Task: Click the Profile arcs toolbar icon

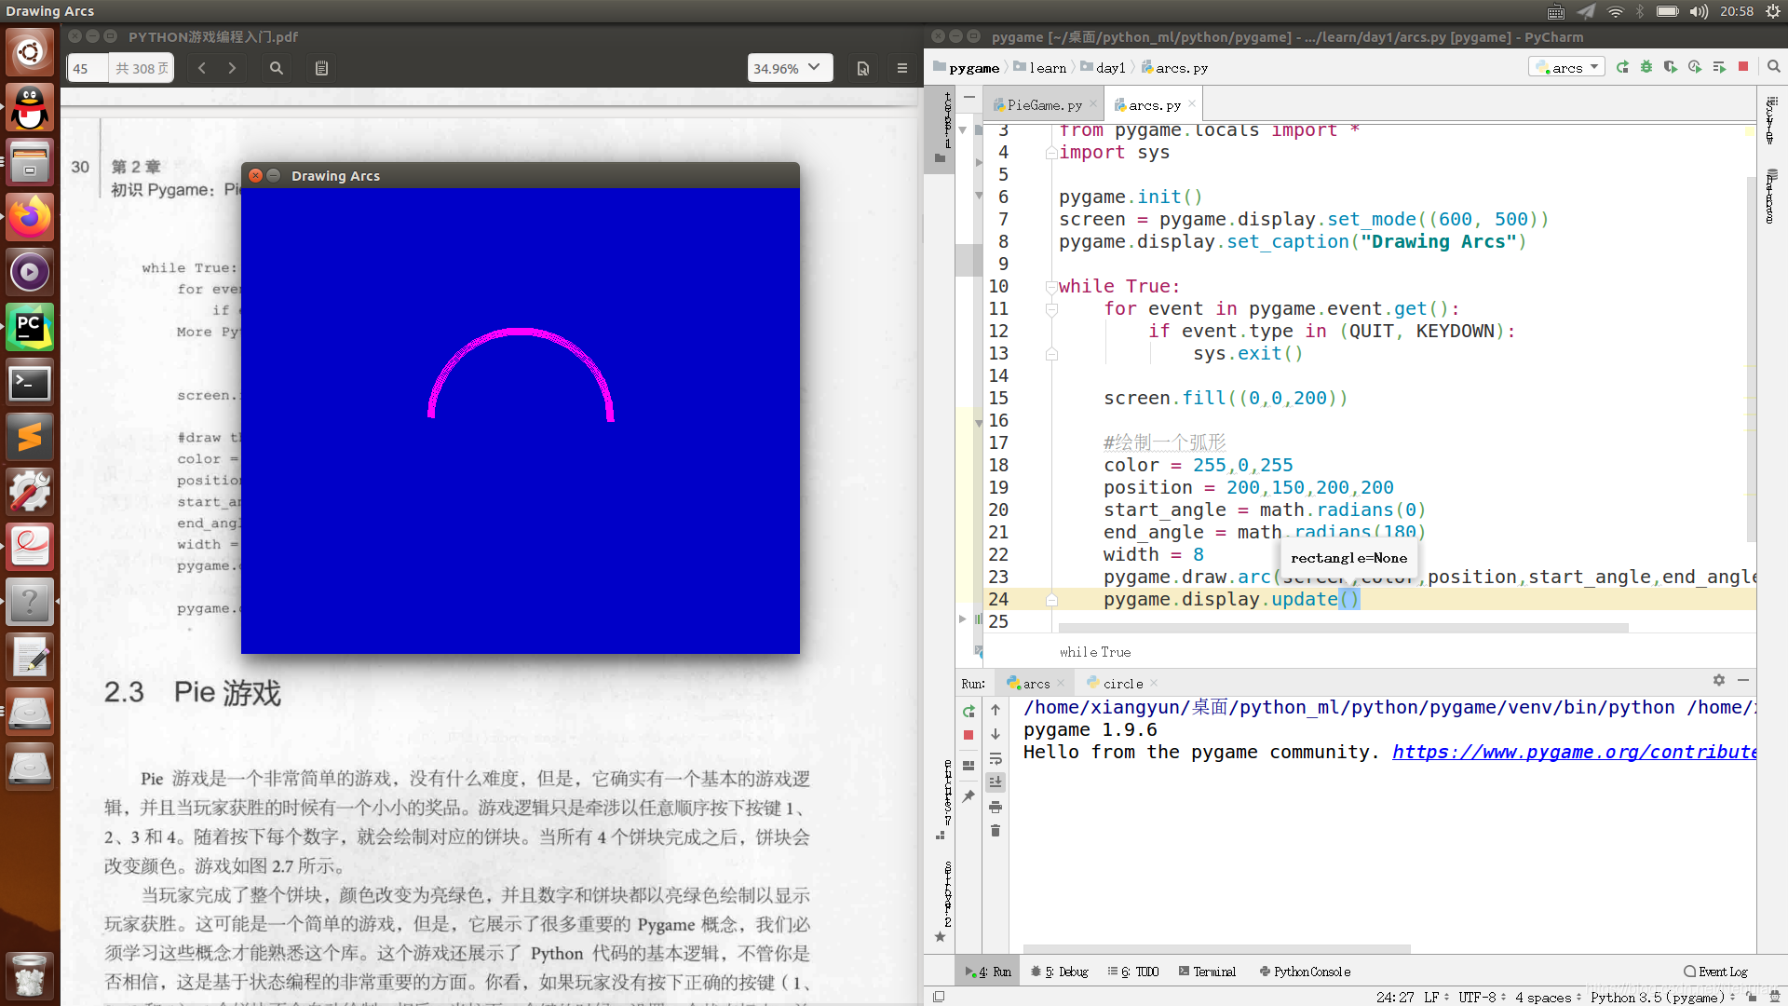Action: tap(1695, 67)
